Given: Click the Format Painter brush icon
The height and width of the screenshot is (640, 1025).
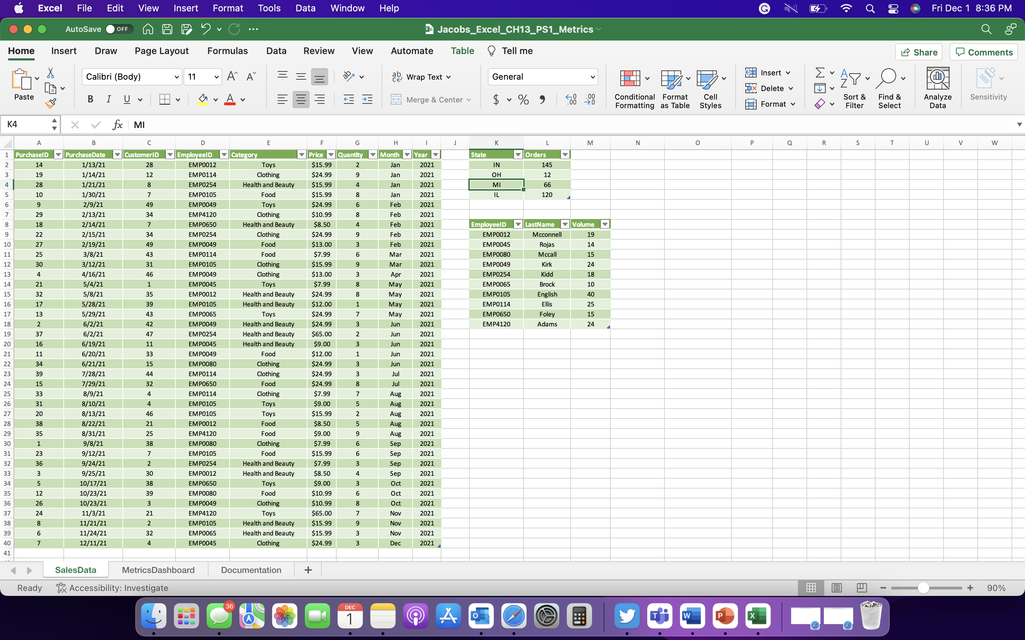Looking at the screenshot, I should pyautogui.click(x=51, y=103).
